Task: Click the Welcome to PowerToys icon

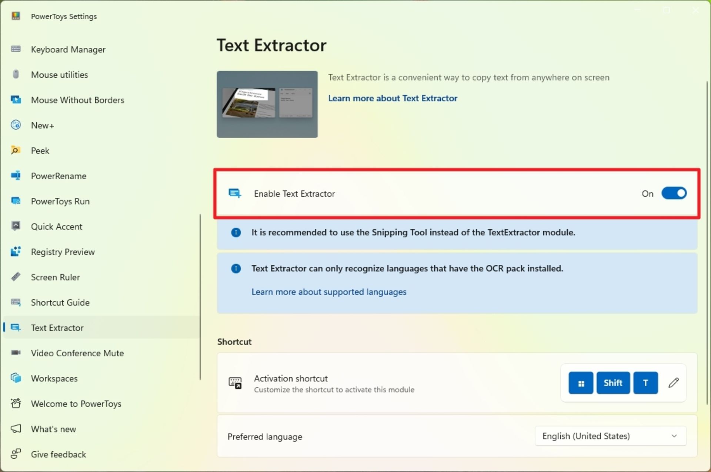Action: click(16, 403)
